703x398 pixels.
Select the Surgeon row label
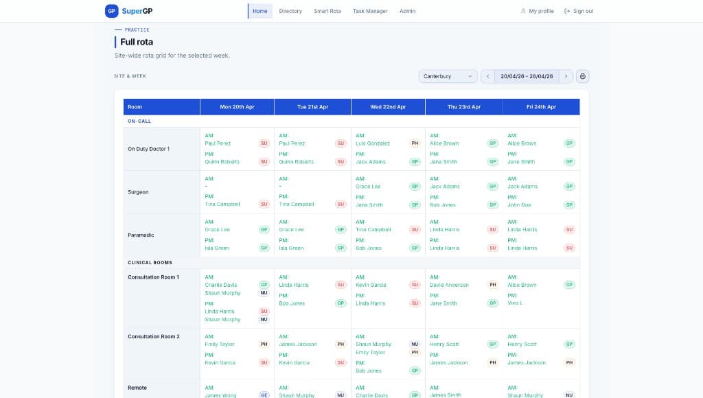(138, 192)
